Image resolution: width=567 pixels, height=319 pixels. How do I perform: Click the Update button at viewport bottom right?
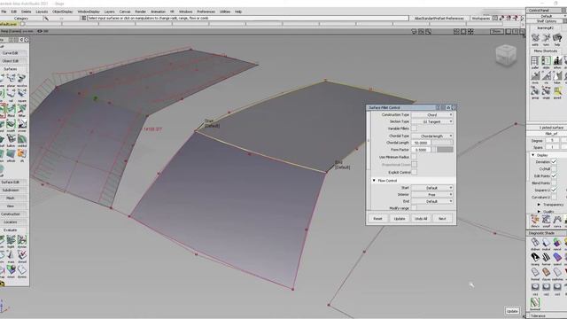pyautogui.click(x=512, y=311)
